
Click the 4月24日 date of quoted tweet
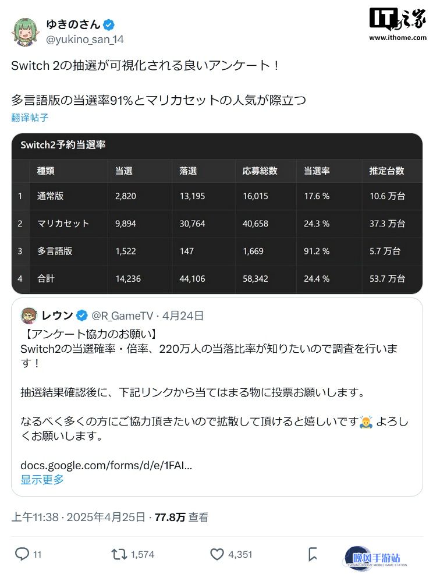pyautogui.click(x=183, y=316)
